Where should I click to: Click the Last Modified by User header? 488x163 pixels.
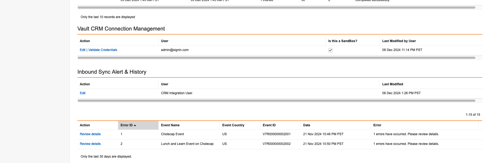tap(399, 41)
